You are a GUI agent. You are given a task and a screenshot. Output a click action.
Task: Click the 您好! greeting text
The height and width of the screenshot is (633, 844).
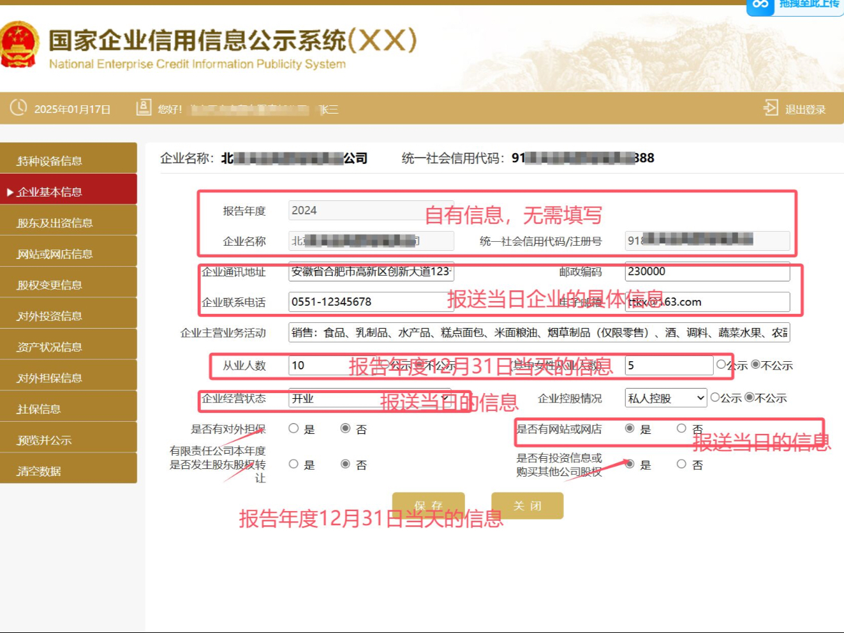(170, 110)
